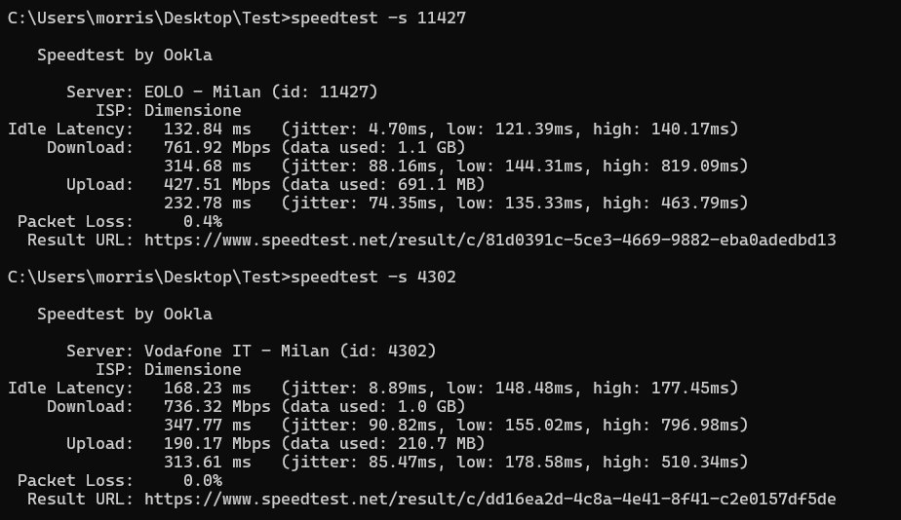
Task: Click the first "ISP: Dimensione" line
Action: coord(168,111)
